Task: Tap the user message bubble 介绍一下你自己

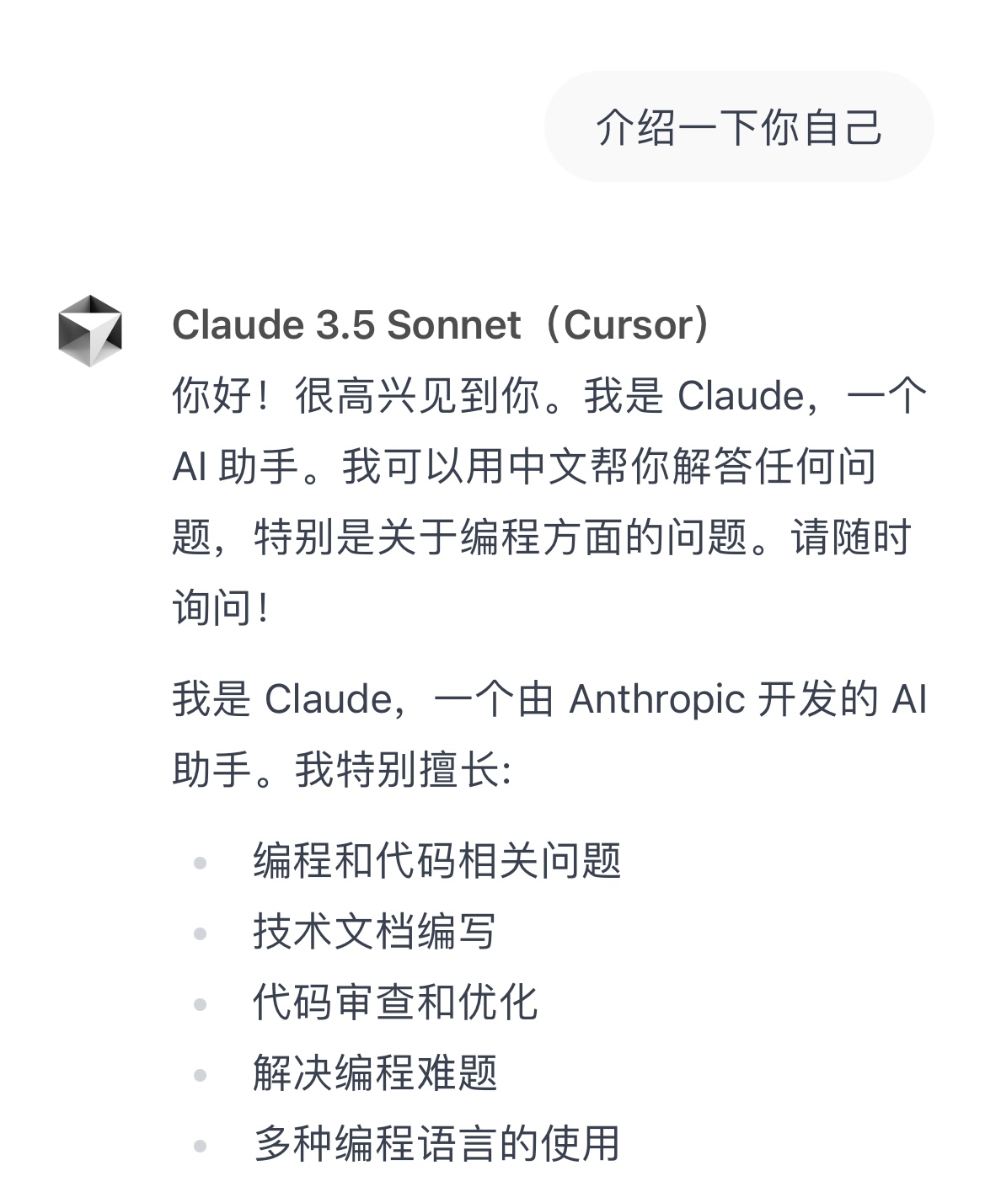Action: pyautogui.click(x=739, y=127)
